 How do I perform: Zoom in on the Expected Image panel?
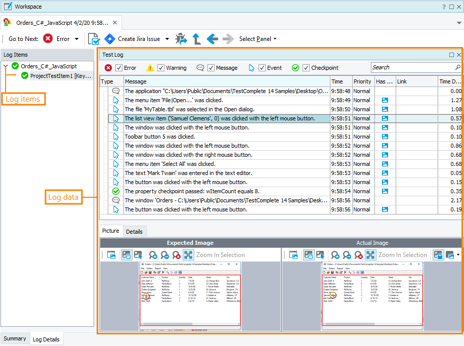coord(153,254)
